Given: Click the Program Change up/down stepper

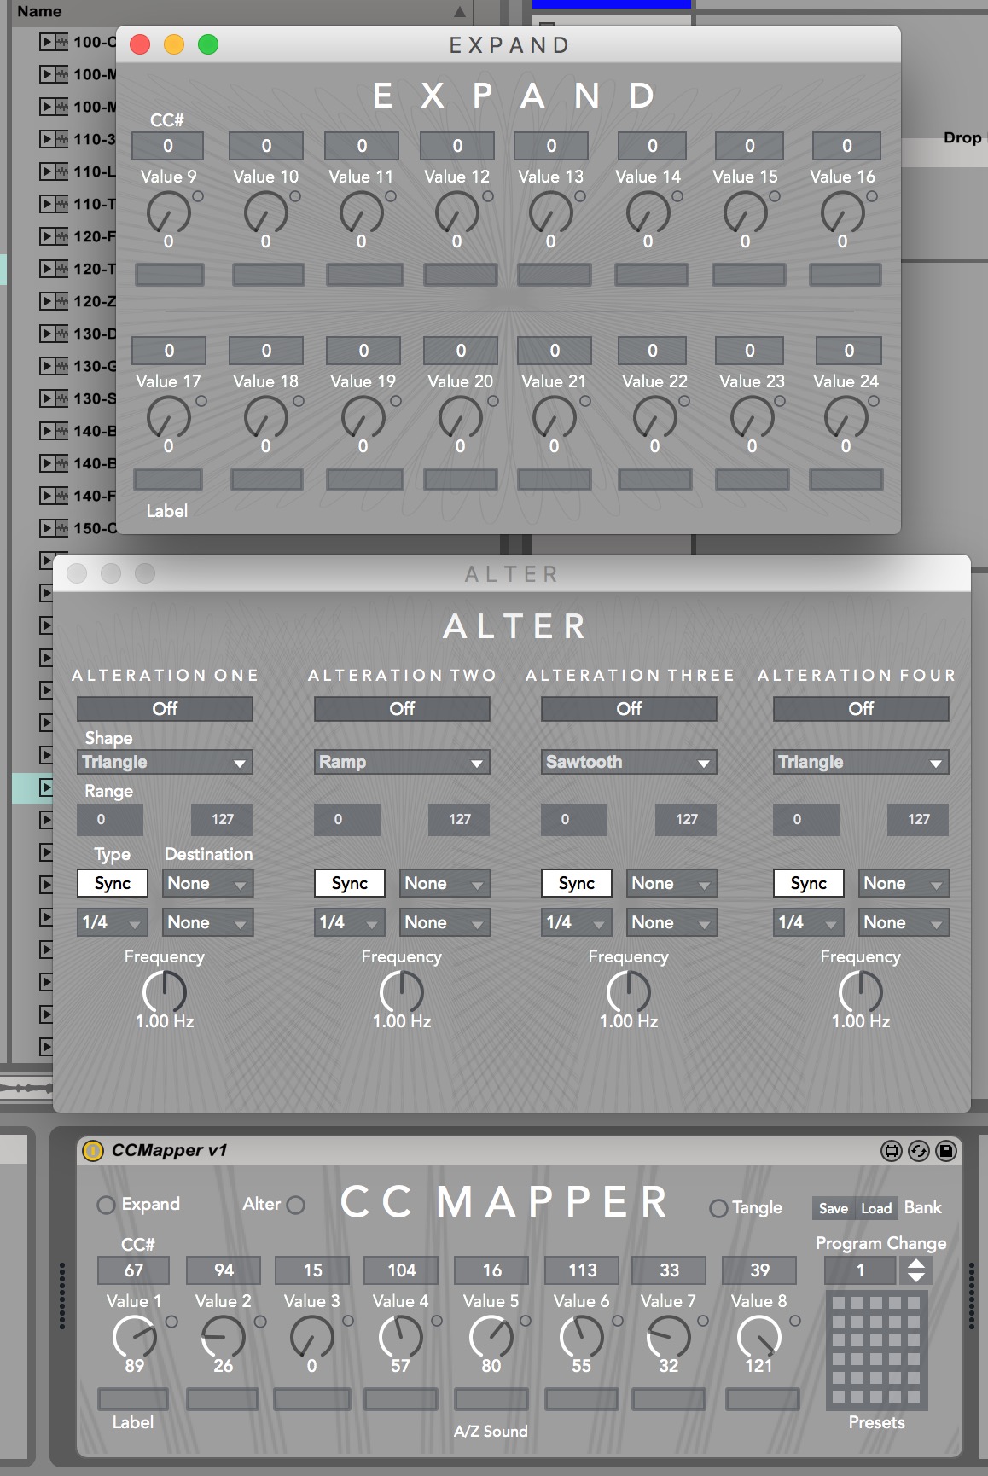Looking at the screenshot, I should point(916,1270).
